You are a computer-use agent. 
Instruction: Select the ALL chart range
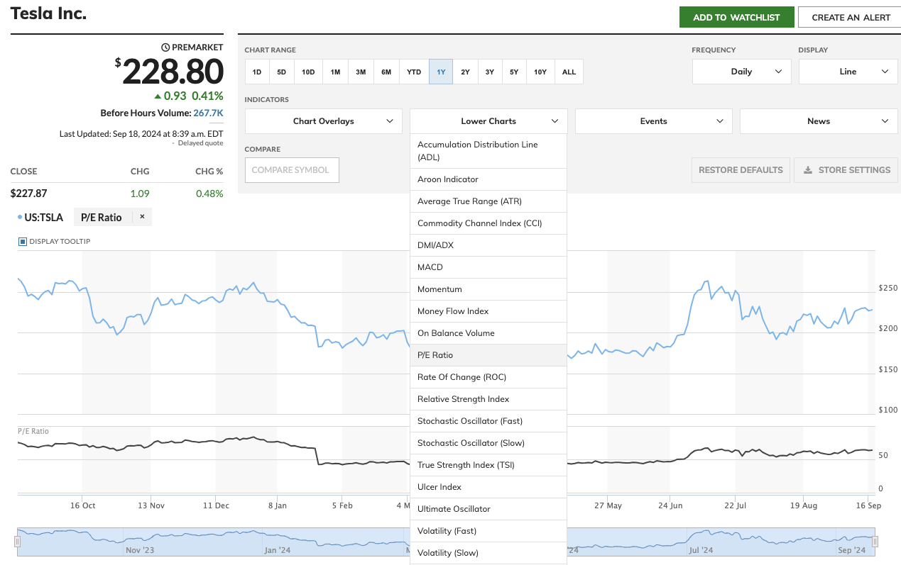pos(569,72)
